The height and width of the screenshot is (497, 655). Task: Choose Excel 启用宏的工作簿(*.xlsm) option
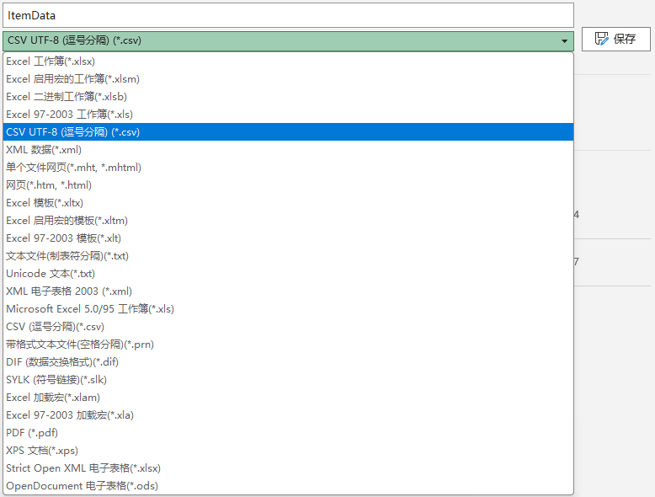[72, 79]
